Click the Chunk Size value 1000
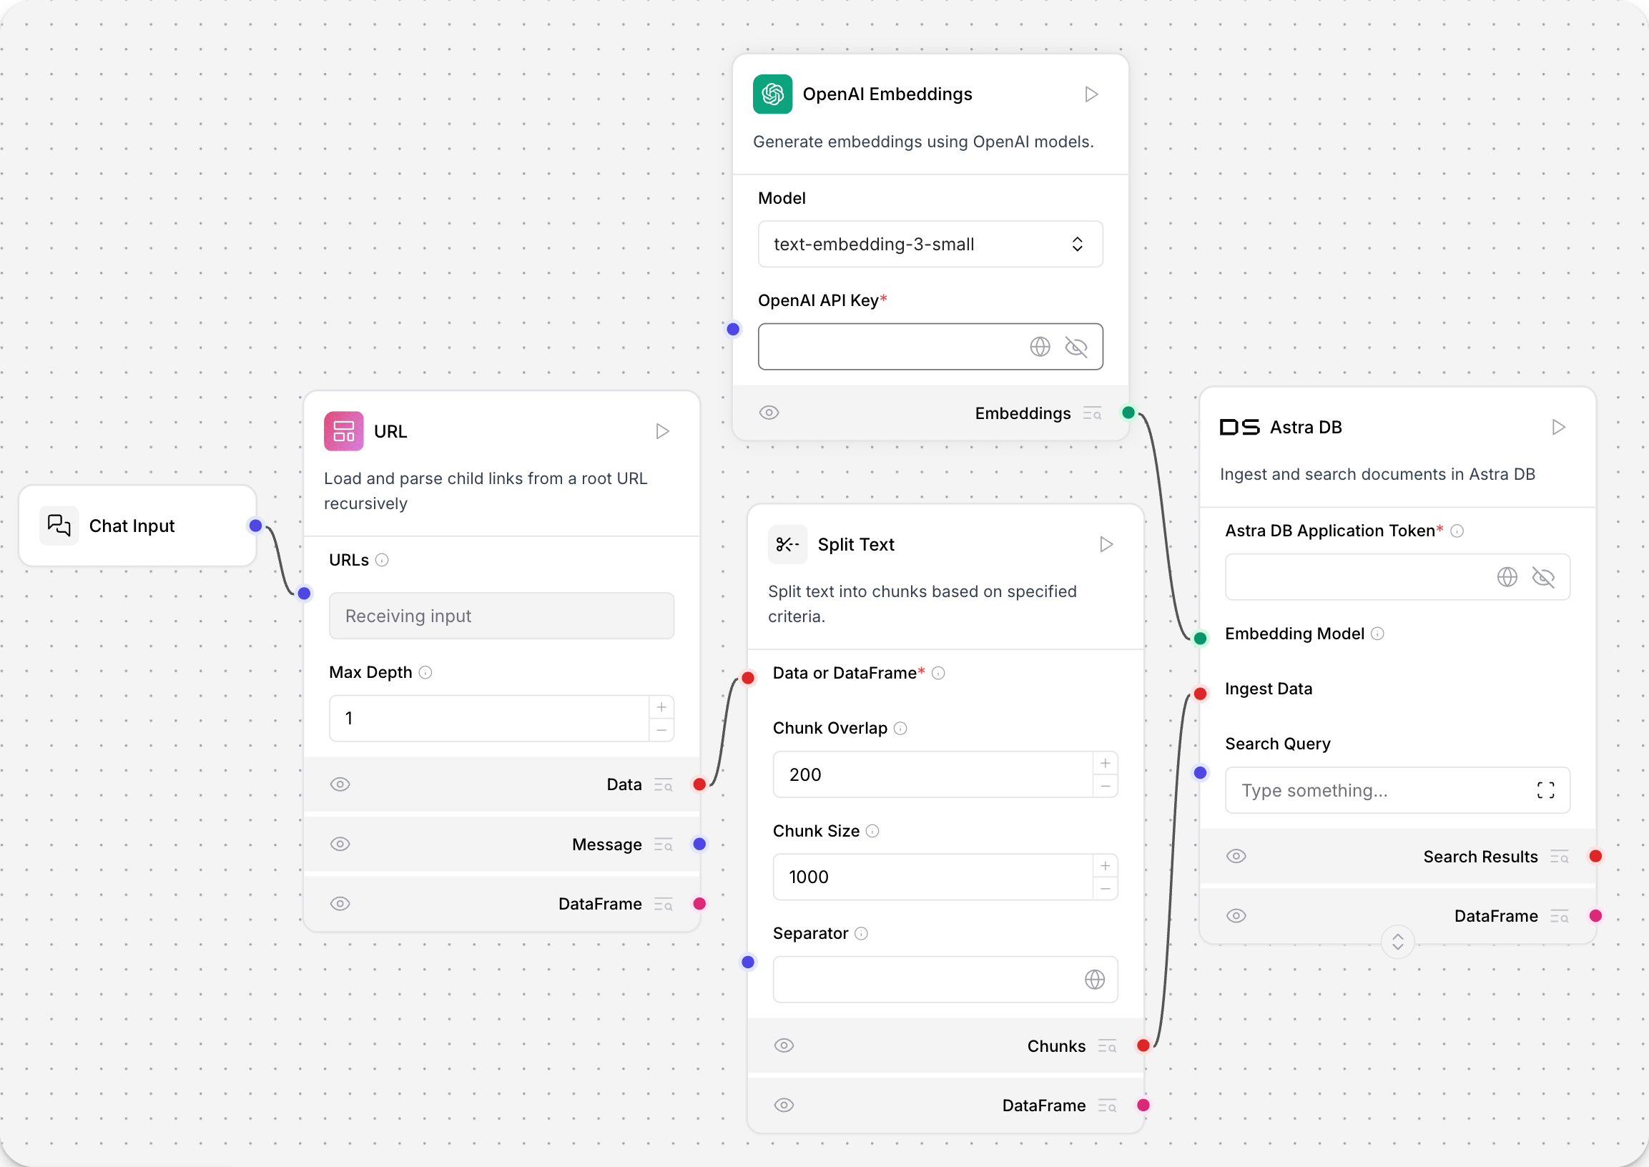 tap(809, 877)
